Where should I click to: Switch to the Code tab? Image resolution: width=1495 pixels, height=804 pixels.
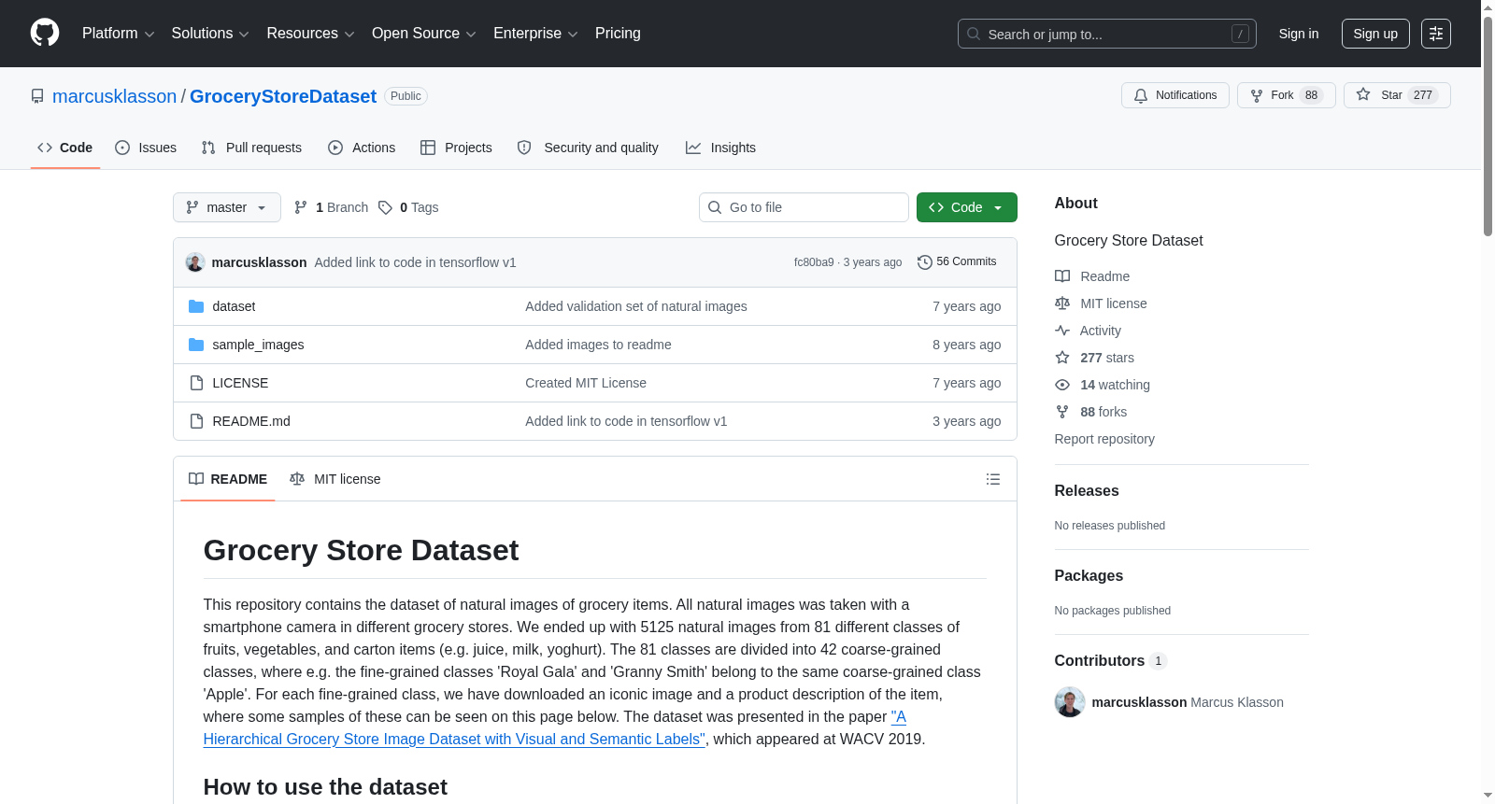tap(65, 148)
